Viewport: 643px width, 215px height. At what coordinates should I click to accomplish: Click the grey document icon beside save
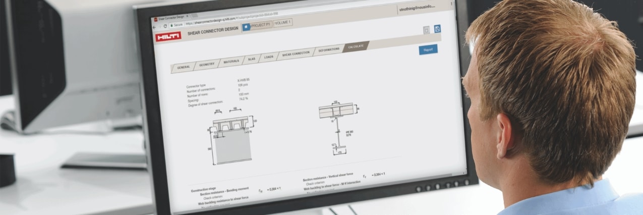coord(427,30)
